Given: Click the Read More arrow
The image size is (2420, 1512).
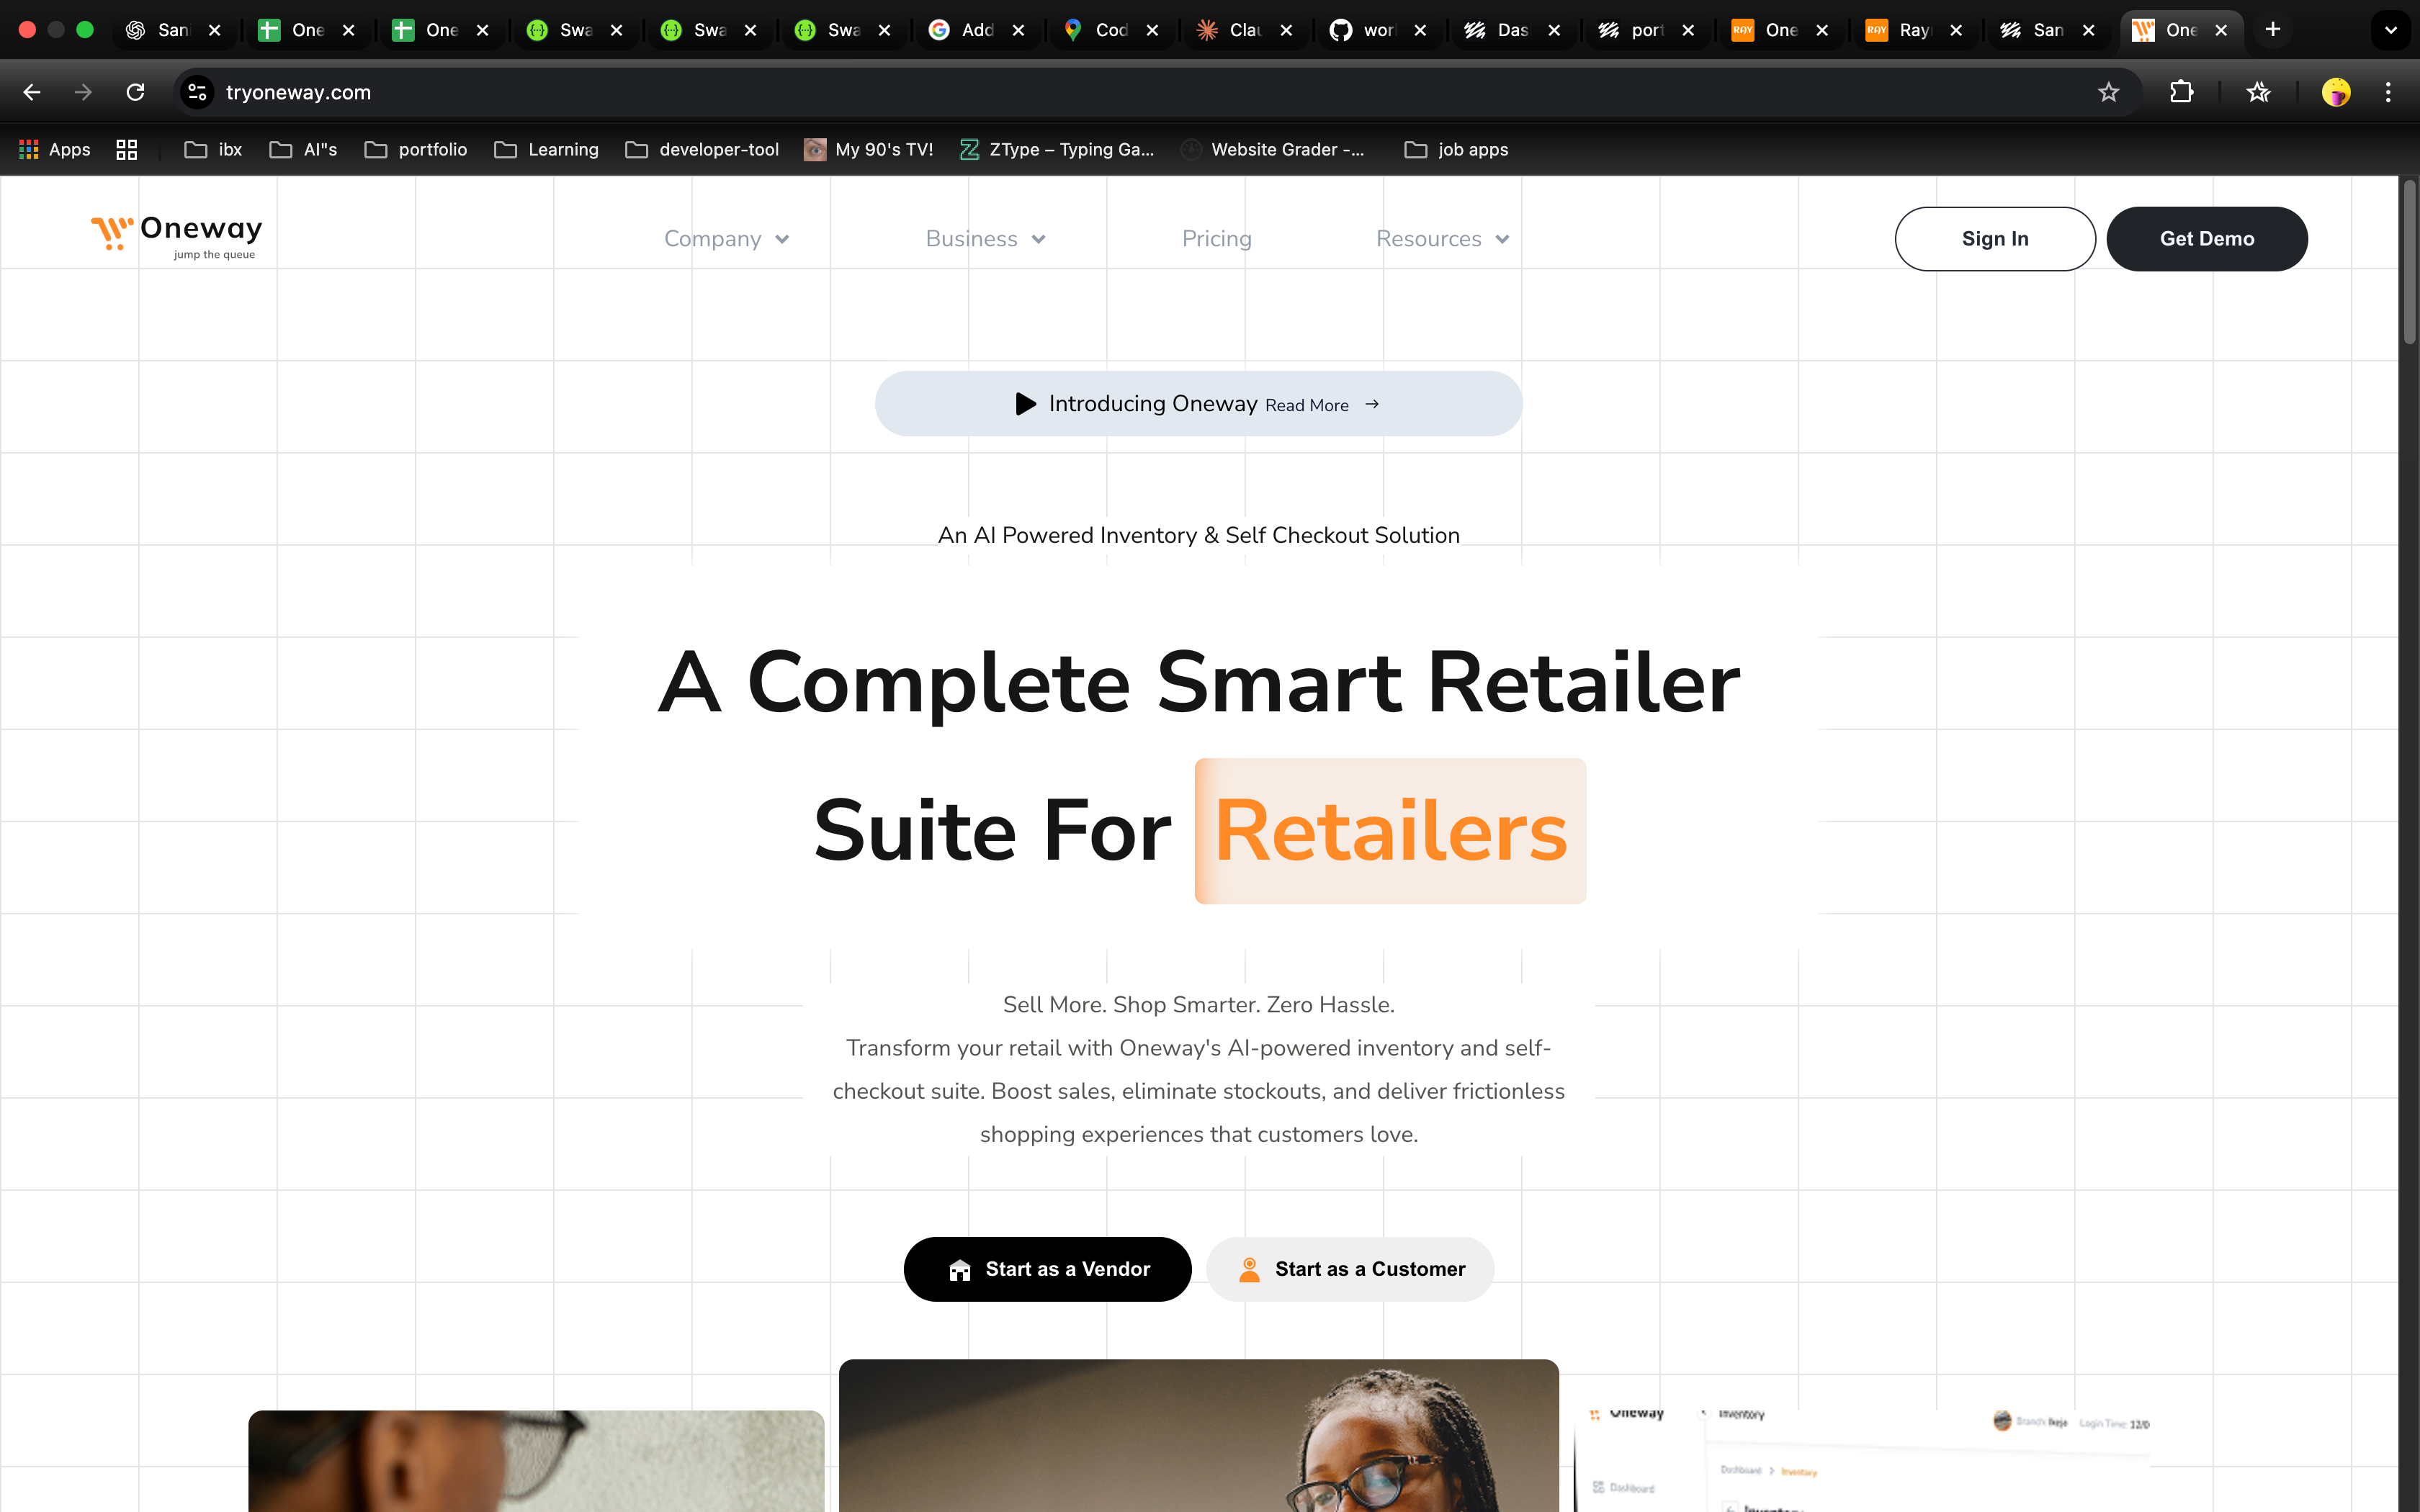Looking at the screenshot, I should [1372, 404].
